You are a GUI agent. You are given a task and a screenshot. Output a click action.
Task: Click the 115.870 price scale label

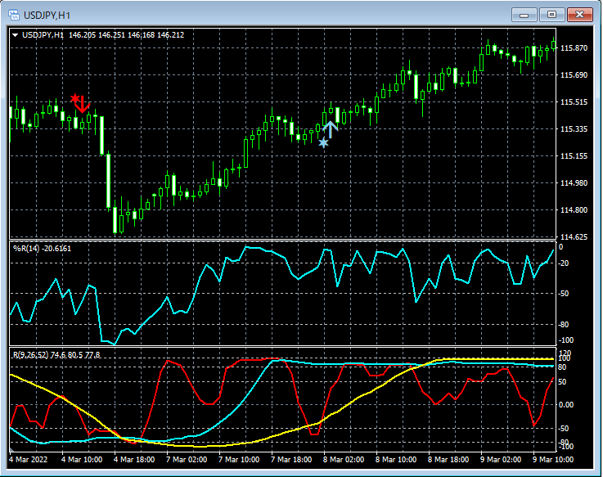coord(575,48)
